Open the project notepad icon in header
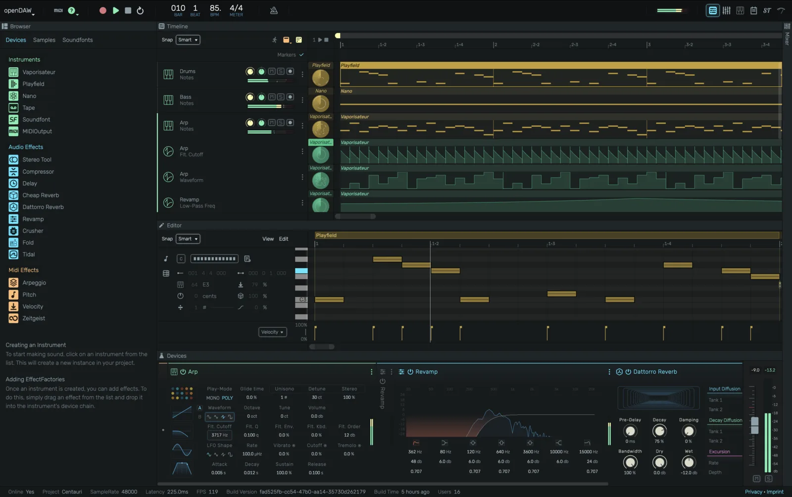Image resolution: width=792 pixels, height=497 pixels. (753, 10)
